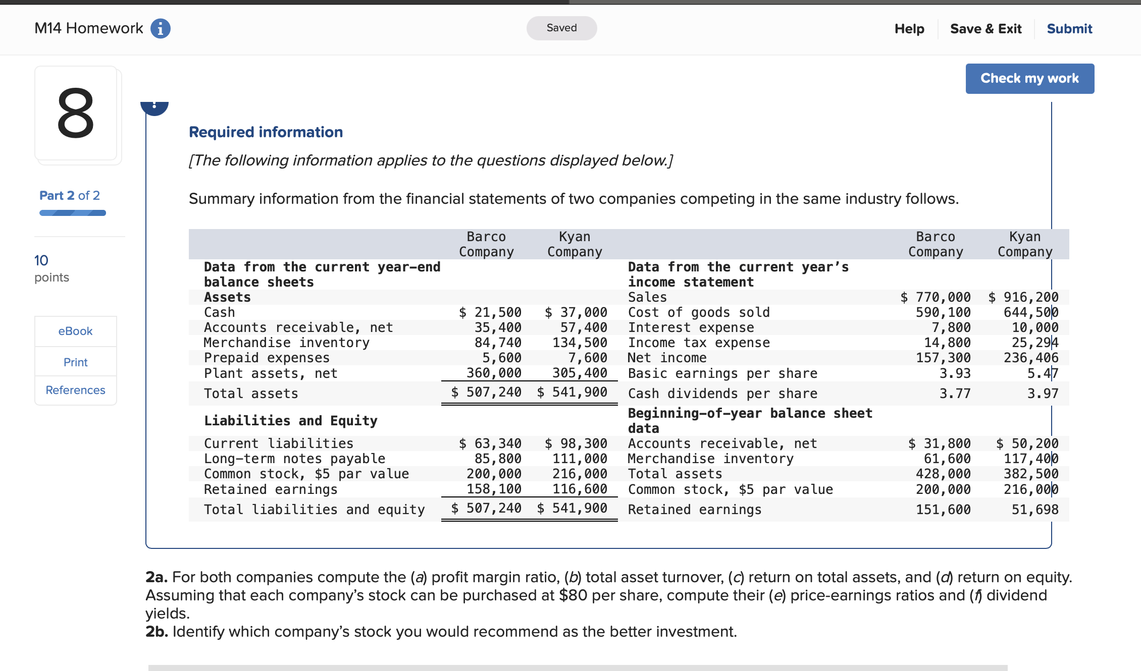This screenshot has height=671, width=1141.
Task: Click the Part 2 progress slider track
Action: coord(72,213)
